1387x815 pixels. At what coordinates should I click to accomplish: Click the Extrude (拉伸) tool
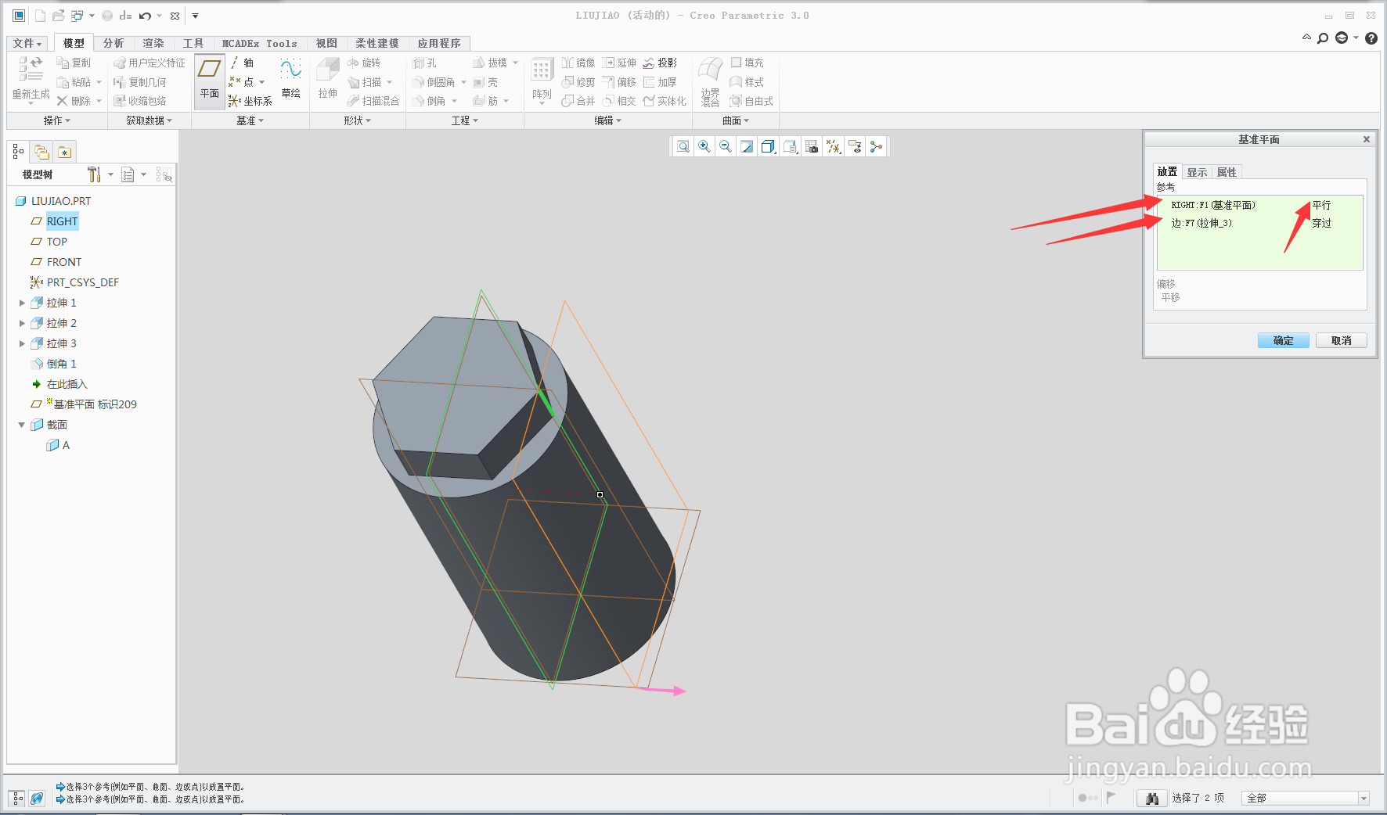point(327,78)
